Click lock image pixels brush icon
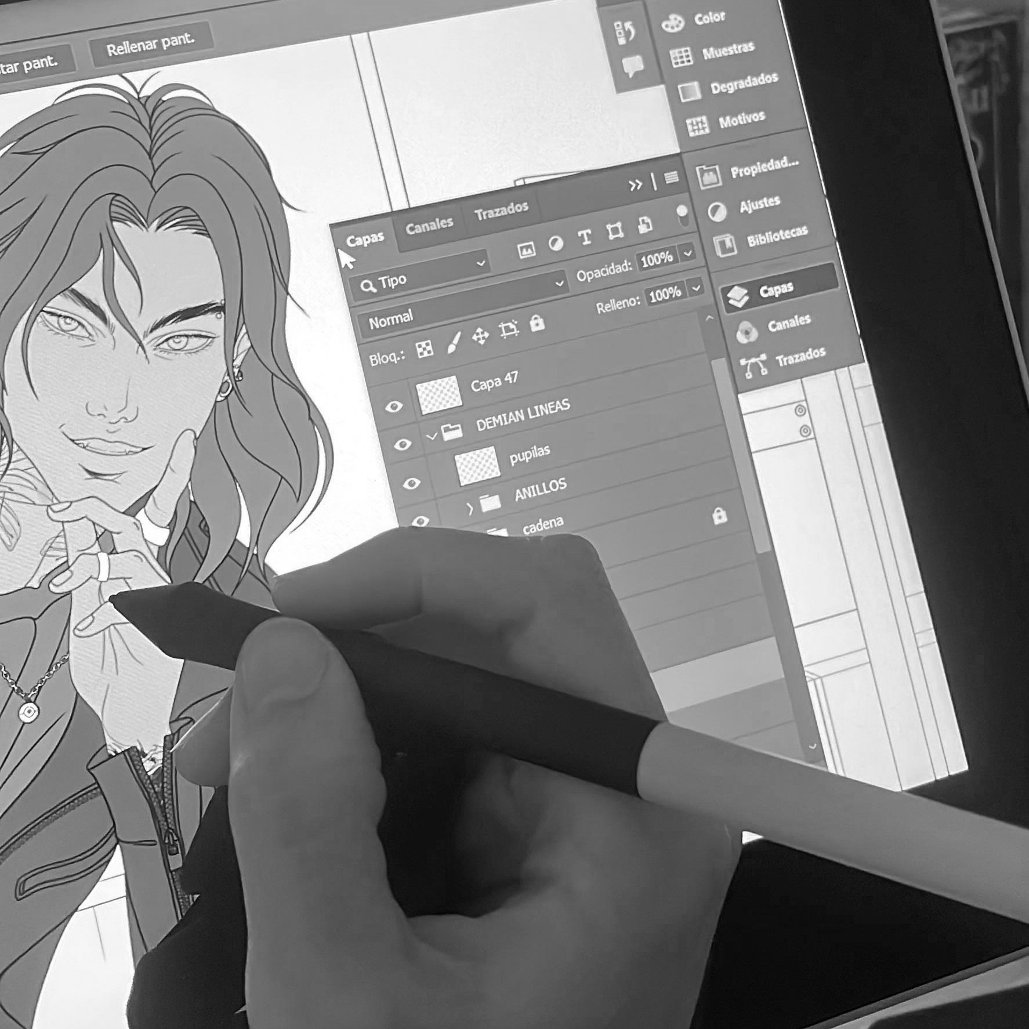 pyautogui.click(x=454, y=343)
